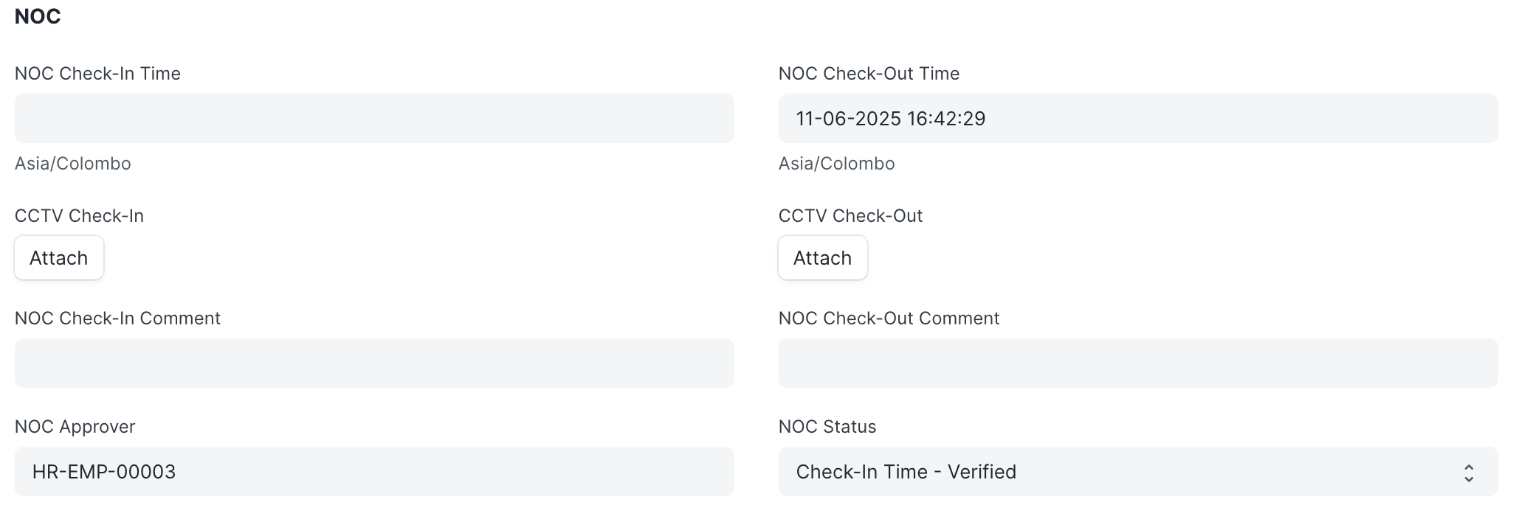
Task: Click the "NOC Status" label
Action: click(x=827, y=427)
